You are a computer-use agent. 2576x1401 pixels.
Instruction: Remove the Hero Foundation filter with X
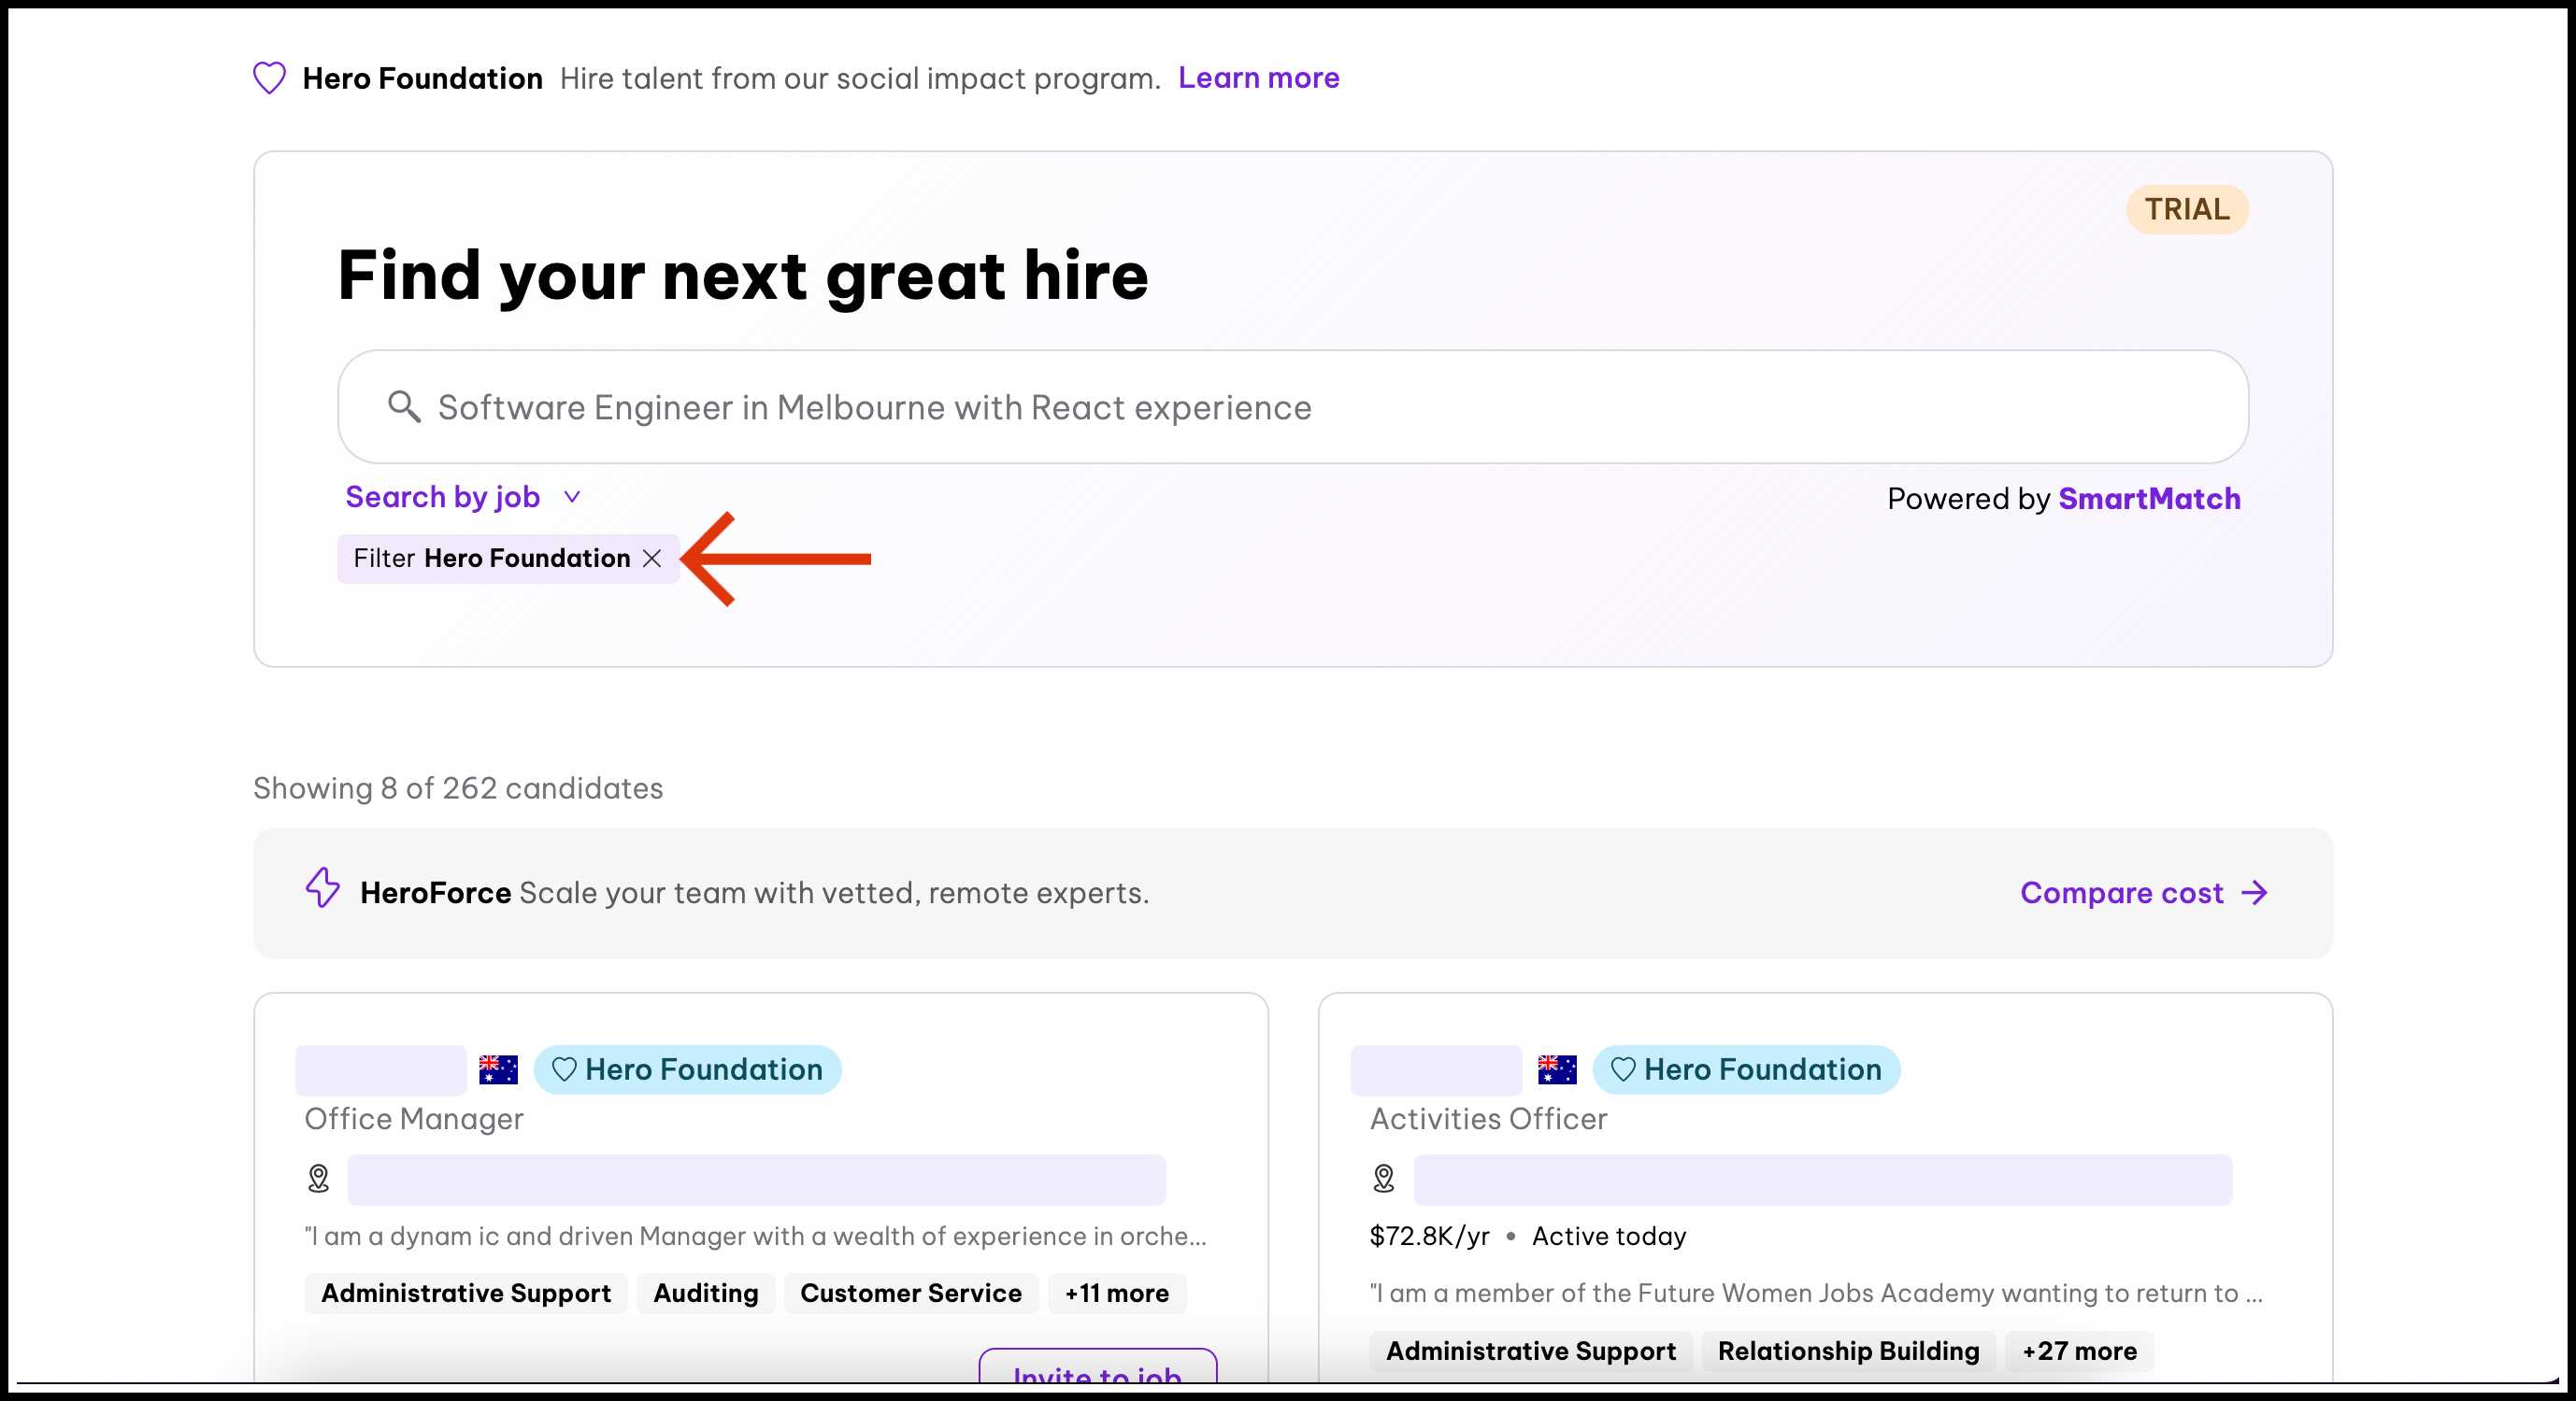652,559
